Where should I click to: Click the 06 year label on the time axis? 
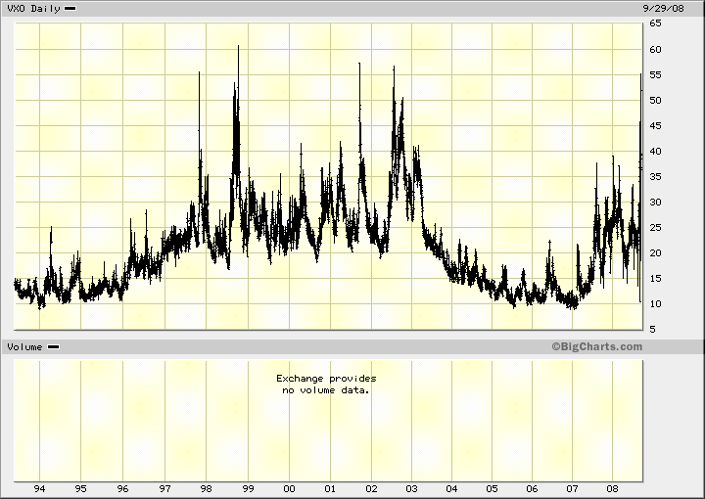[532, 489]
